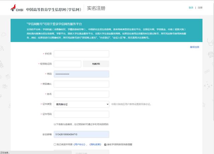
Task: Open the 登录 link in header
Action: click(191, 8)
